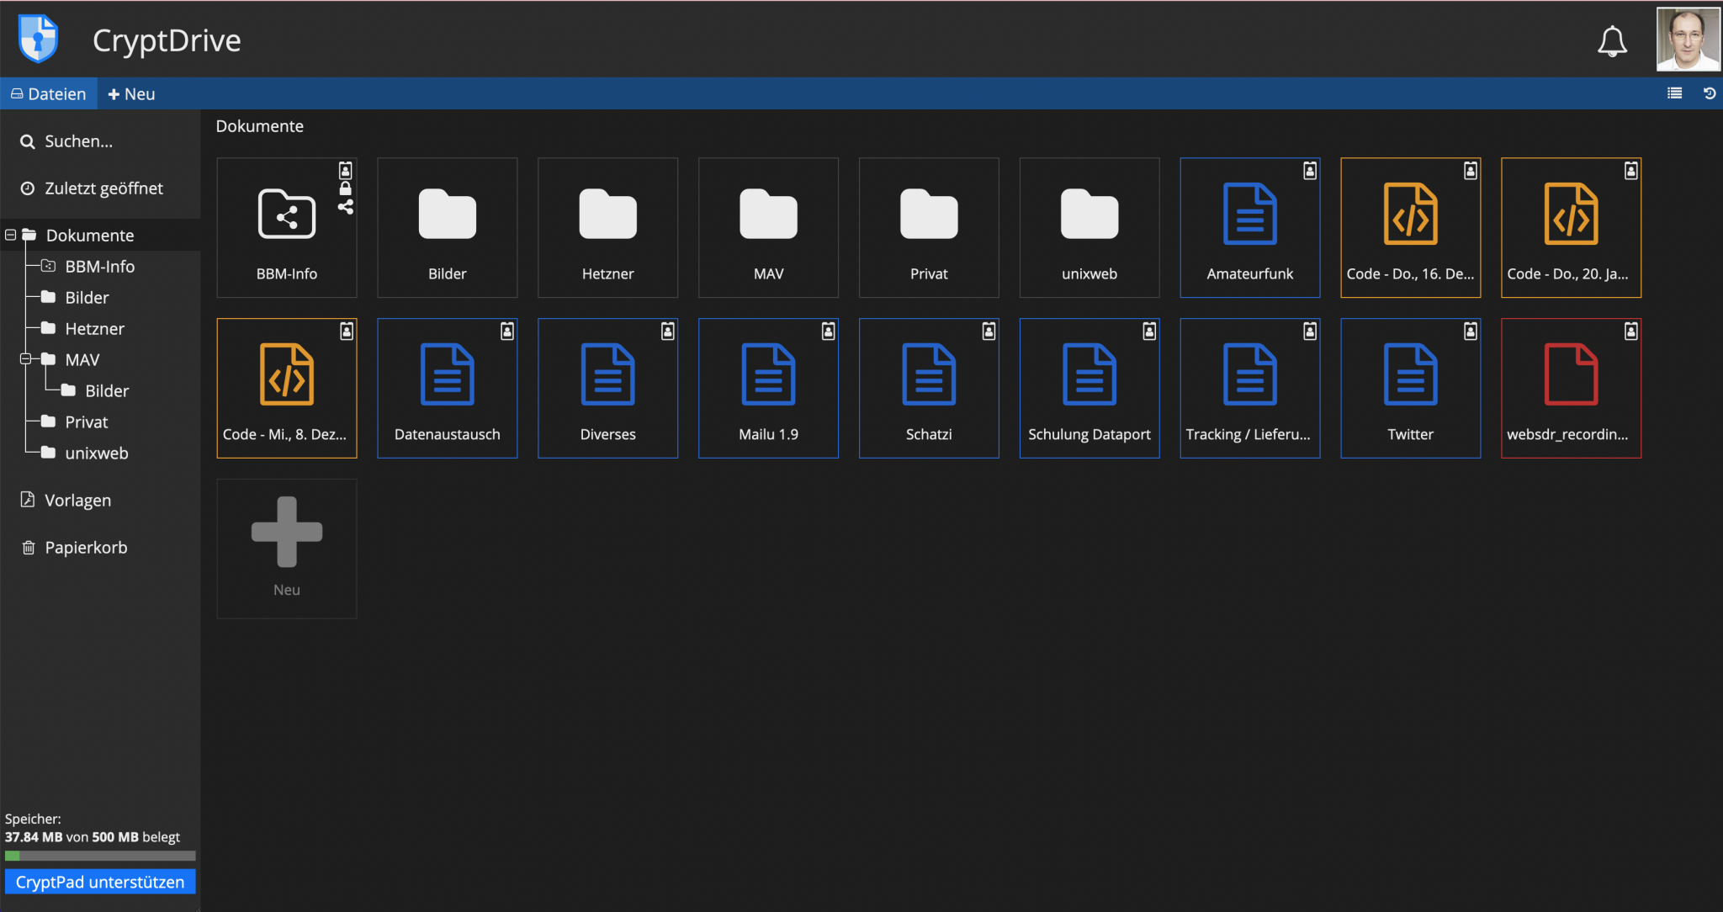This screenshot has height=912, width=1723.
Task: Switch to list view
Action: click(x=1674, y=93)
